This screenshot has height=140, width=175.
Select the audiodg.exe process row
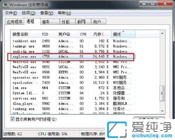point(72,51)
